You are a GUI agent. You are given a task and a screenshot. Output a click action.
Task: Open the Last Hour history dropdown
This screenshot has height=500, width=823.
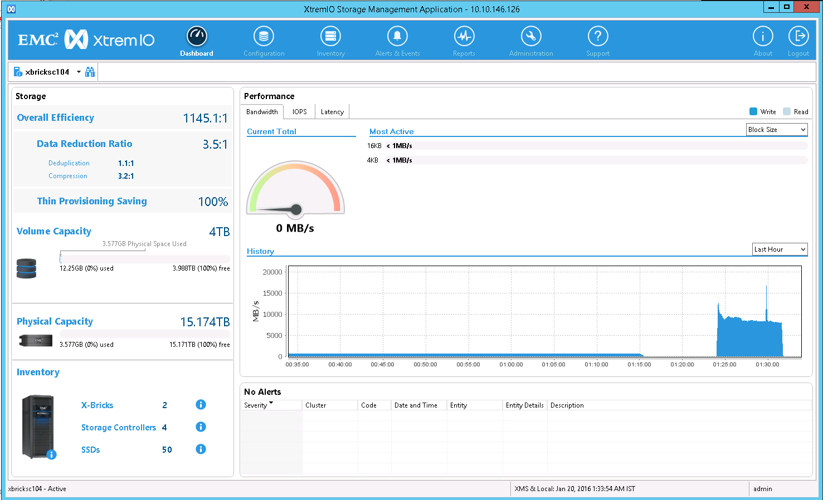tap(780, 249)
